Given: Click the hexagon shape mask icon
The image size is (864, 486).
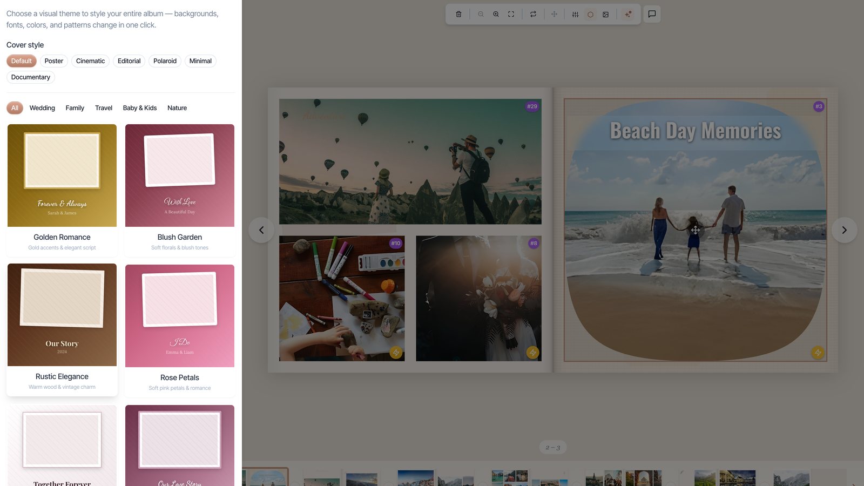Looking at the screenshot, I should pos(590,14).
